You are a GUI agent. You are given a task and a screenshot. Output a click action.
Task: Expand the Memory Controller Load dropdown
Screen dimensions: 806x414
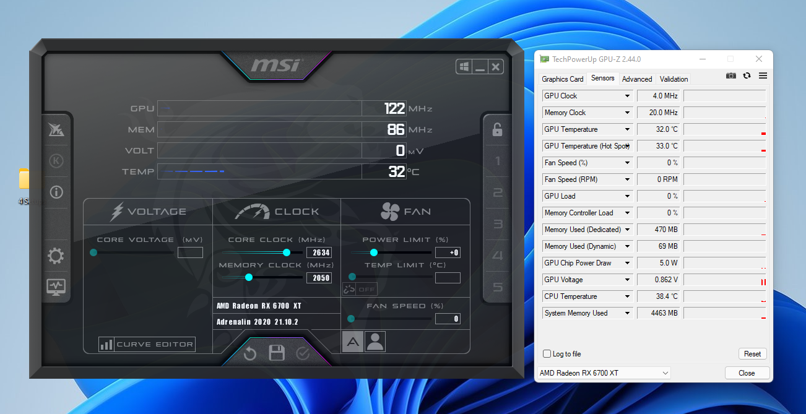pyautogui.click(x=627, y=213)
